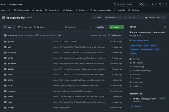
Task: Click the resources folder icon
Action: (x=5, y=91)
